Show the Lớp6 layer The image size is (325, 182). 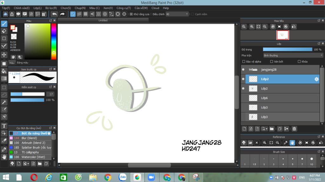[243, 98]
